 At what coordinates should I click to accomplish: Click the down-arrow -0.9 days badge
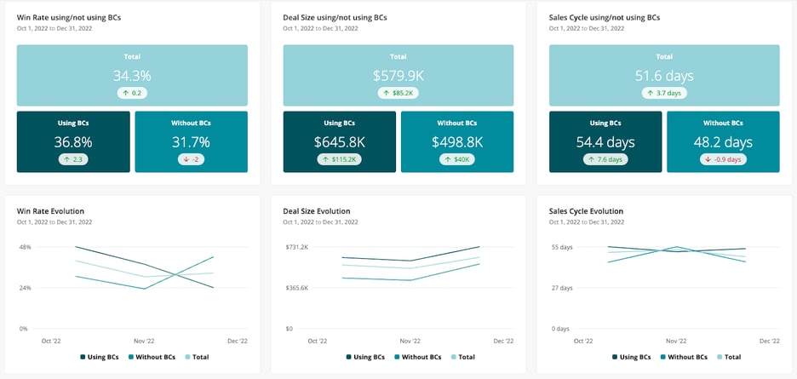click(x=723, y=159)
